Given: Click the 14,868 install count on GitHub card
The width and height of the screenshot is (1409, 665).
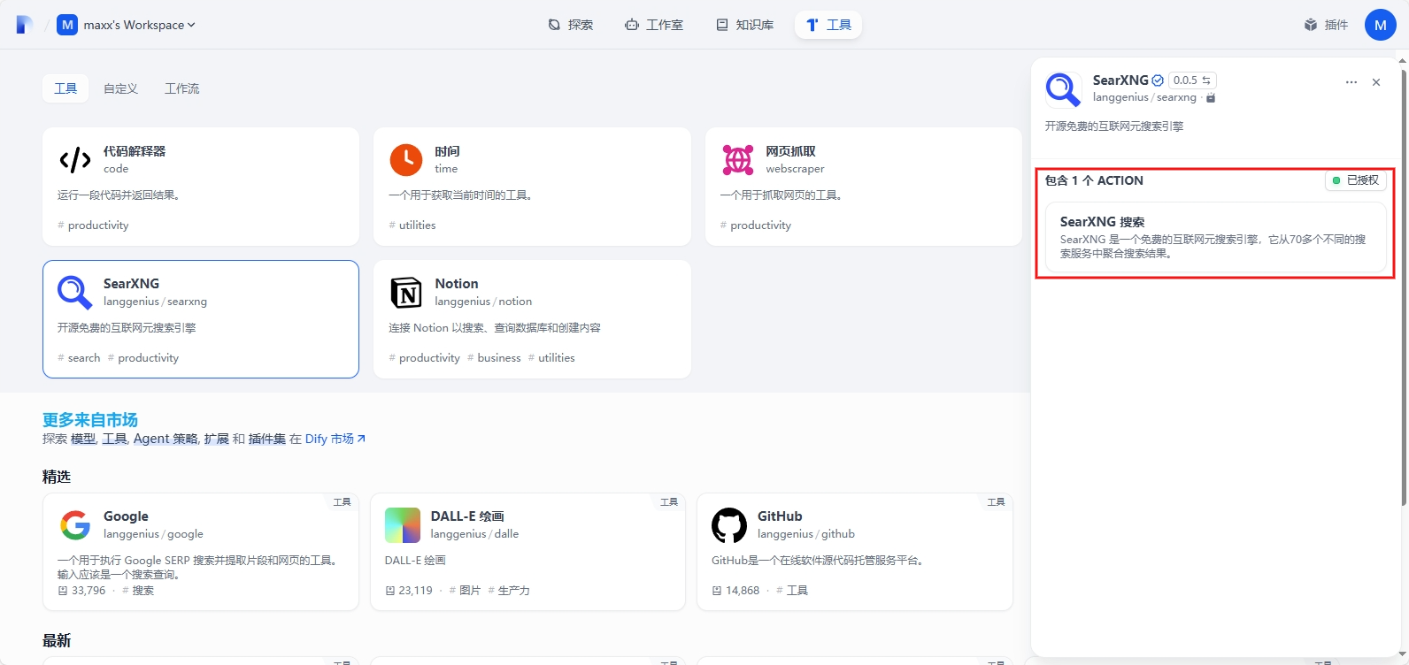Looking at the screenshot, I should pos(735,591).
